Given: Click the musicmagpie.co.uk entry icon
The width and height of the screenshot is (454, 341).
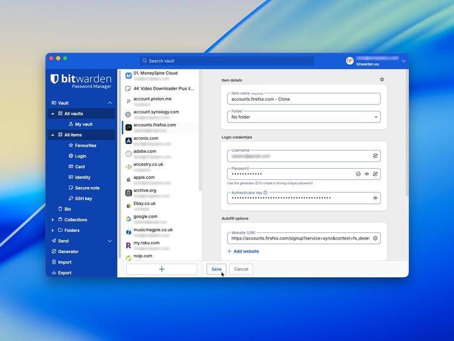Looking at the screenshot, I should (x=129, y=232).
